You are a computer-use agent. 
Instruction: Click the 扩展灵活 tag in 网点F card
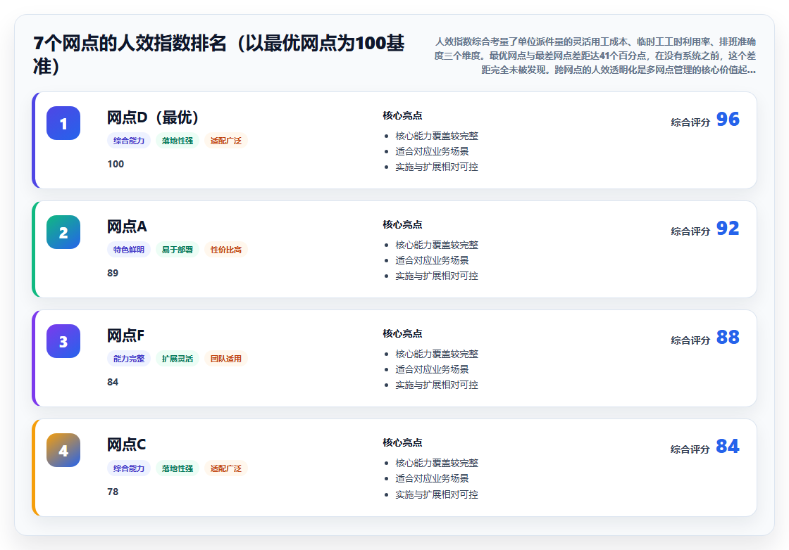click(178, 359)
